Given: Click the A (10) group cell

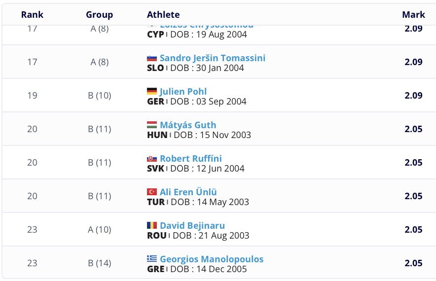Looking at the screenshot, I should point(99,230).
